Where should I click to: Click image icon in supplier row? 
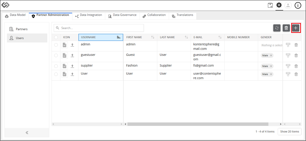point(64,66)
